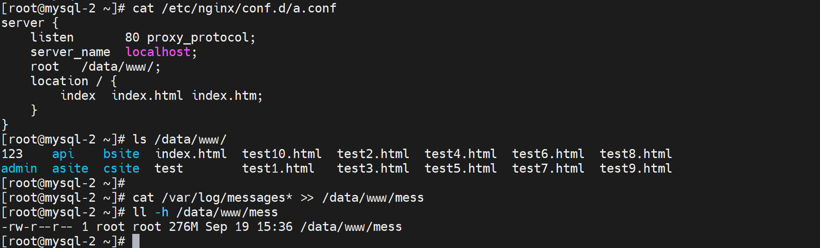The width and height of the screenshot is (820, 248).
Task: Click the 'api' directory name
Action: (63, 154)
